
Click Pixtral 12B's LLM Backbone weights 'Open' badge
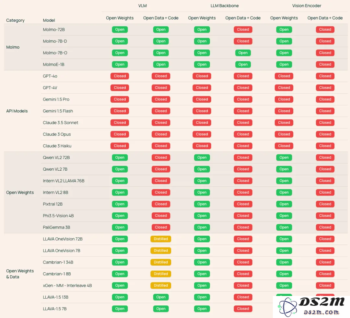(202, 204)
